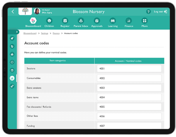Screen dimensions: 176x137
Task: Edit Fee discounts / Refunds code 4005
Action: coord(129,107)
